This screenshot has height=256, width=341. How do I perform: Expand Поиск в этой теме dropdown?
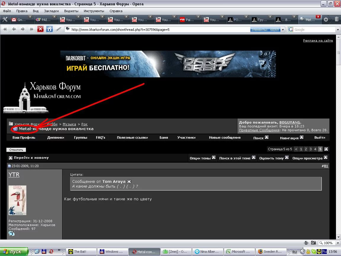[x=254, y=157]
